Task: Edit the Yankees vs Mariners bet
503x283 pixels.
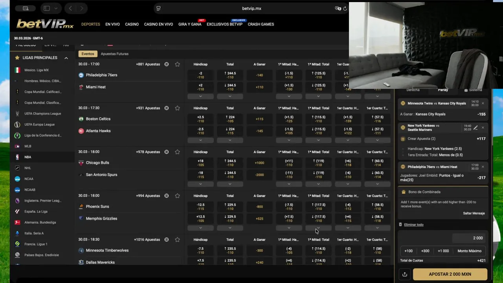Action: pyautogui.click(x=475, y=128)
